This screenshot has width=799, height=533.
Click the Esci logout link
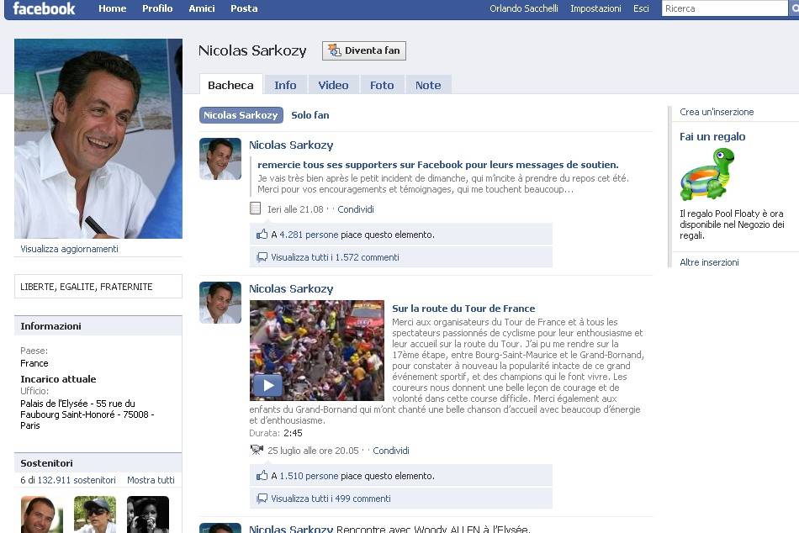641,8
